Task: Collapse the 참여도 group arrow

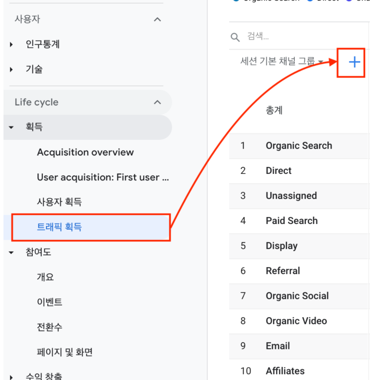Action: pos(11,252)
